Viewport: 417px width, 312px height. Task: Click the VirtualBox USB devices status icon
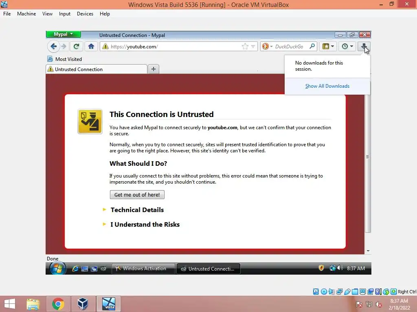click(347, 292)
